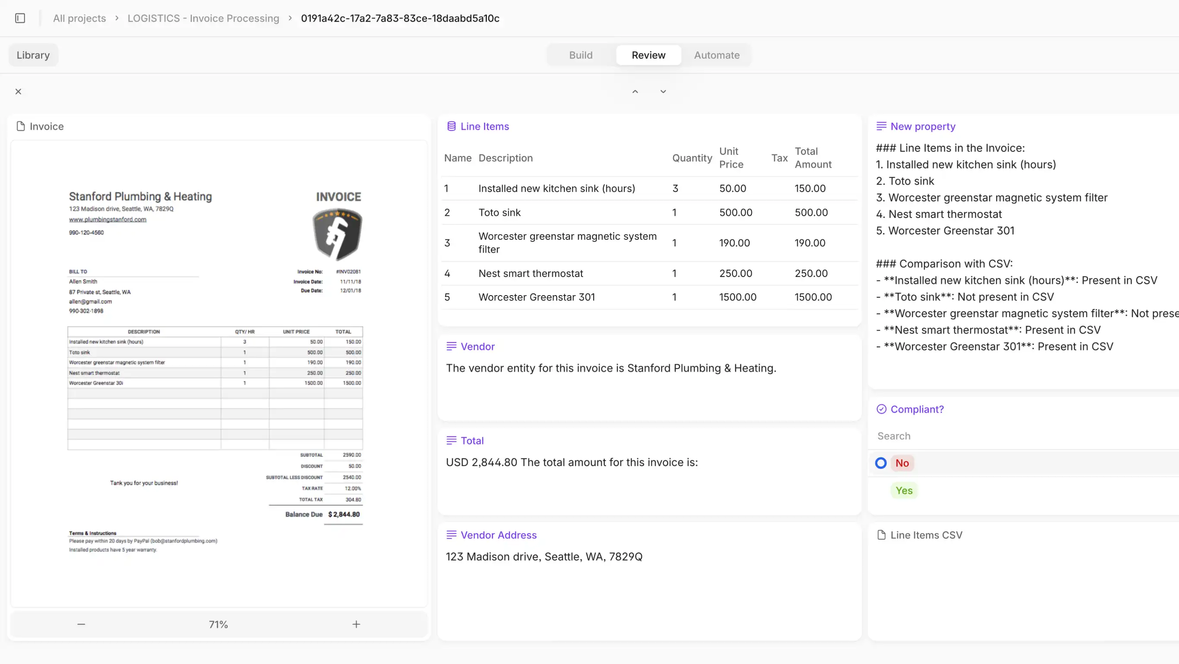1179x664 pixels.
Task: Select the No radio button for Compliant
Action: (x=881, y=463)
